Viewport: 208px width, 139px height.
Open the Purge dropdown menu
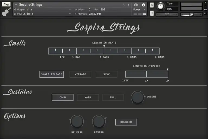tap(144, 9)
